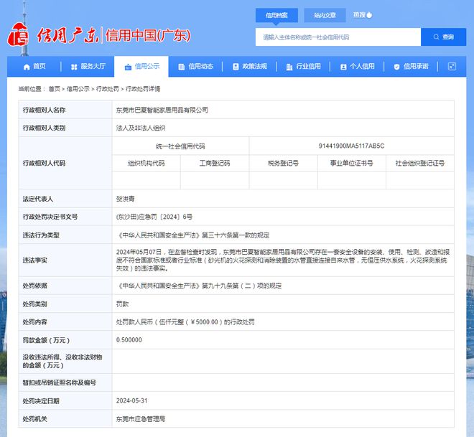474x437 pixels.
Task: Click the 工商登记码 header cell
Action: click(215, 163)
